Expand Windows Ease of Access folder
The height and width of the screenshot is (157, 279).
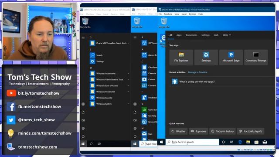(x=109, y=85)
